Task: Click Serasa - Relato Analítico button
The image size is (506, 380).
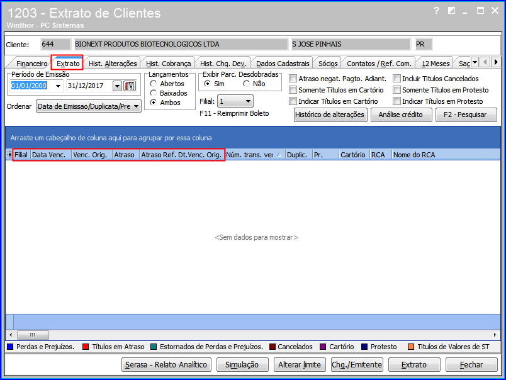Action: tap(166, 364)
